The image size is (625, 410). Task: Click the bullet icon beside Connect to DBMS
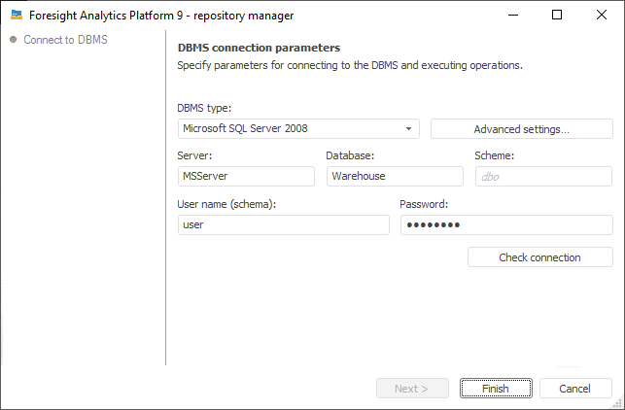click(13, 40)
